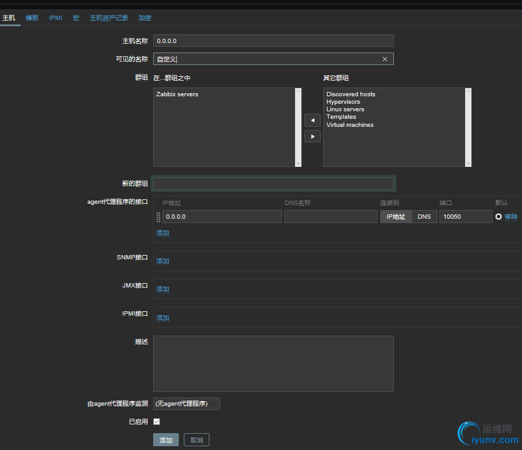
Task: Select Linux servers in other groups list
Action: point(345,109)
